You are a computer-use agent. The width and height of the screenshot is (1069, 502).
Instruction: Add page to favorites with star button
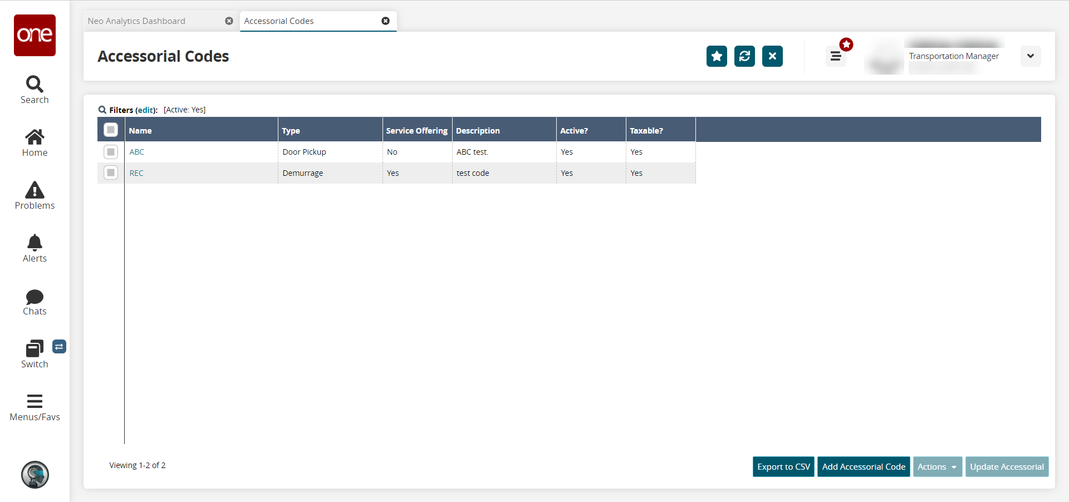[x=717, y=56]
